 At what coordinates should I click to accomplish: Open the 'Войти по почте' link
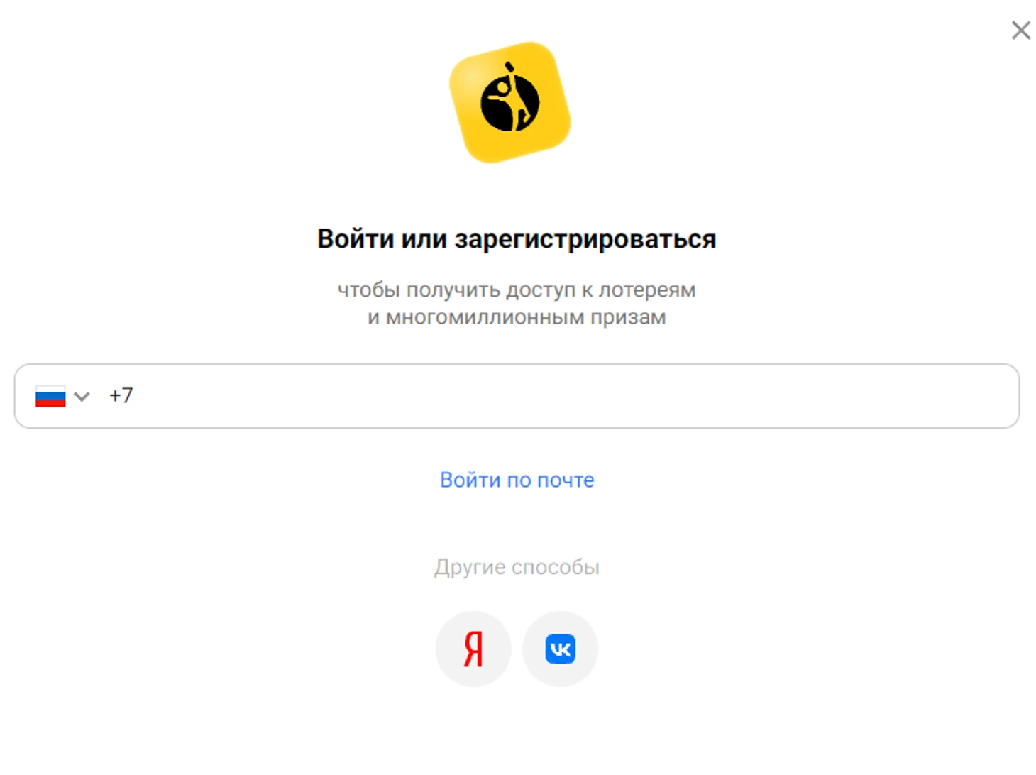click(x=517, y=480)
